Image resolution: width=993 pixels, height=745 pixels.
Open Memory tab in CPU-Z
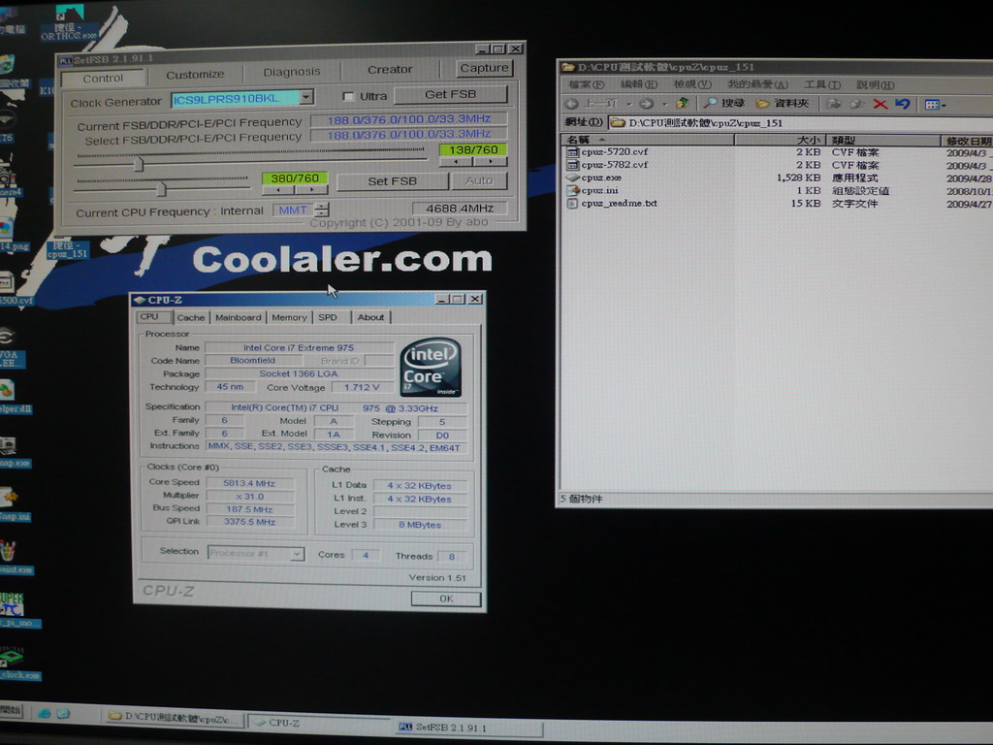(289, 317)
